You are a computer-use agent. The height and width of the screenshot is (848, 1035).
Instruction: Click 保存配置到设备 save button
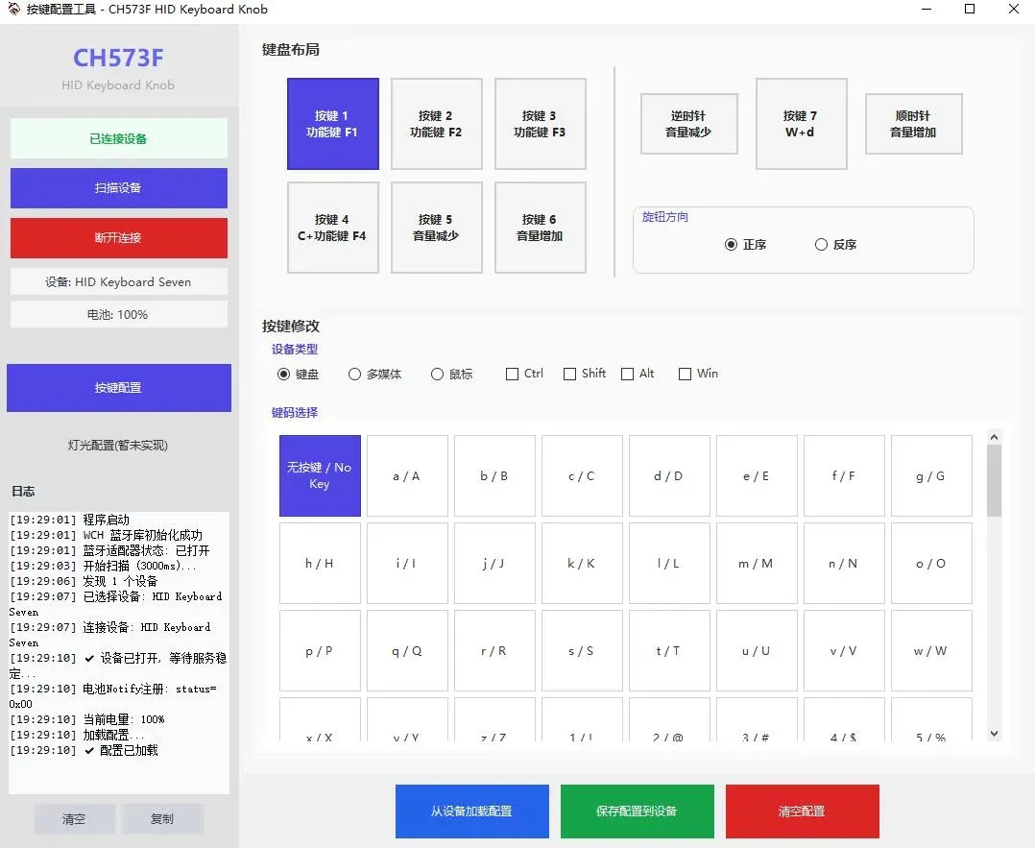[x=637, y=811]
